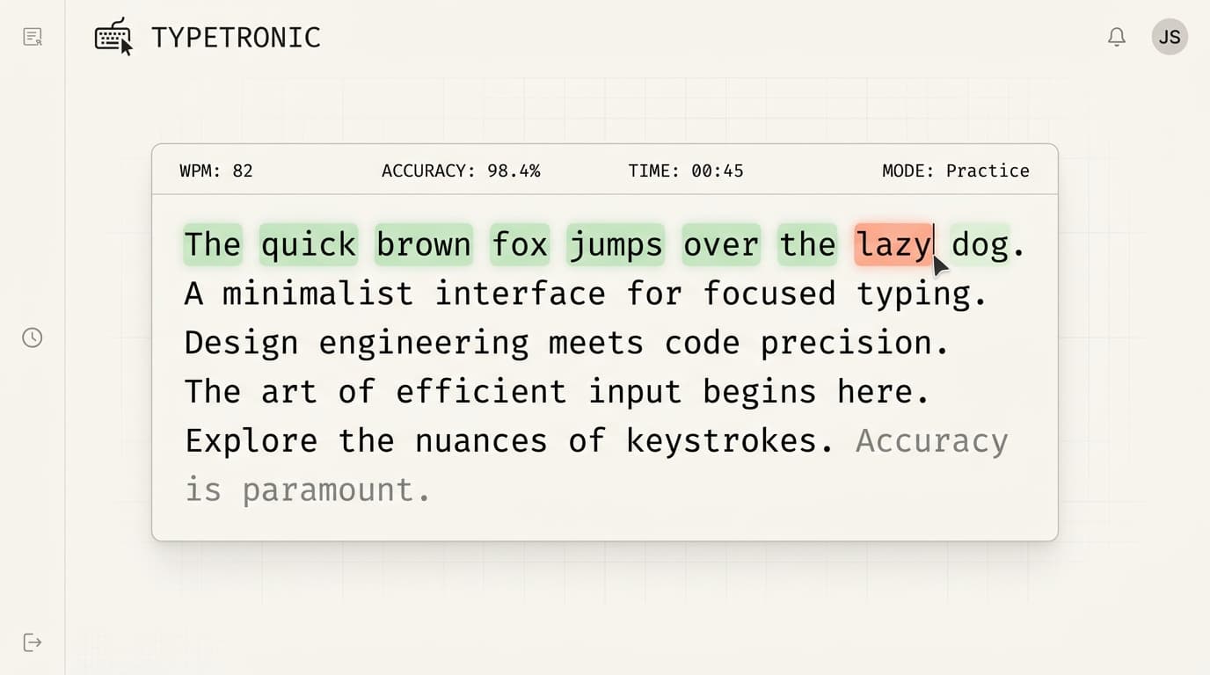Click the highlighted word "jumps"

click(x=616, y=244)
